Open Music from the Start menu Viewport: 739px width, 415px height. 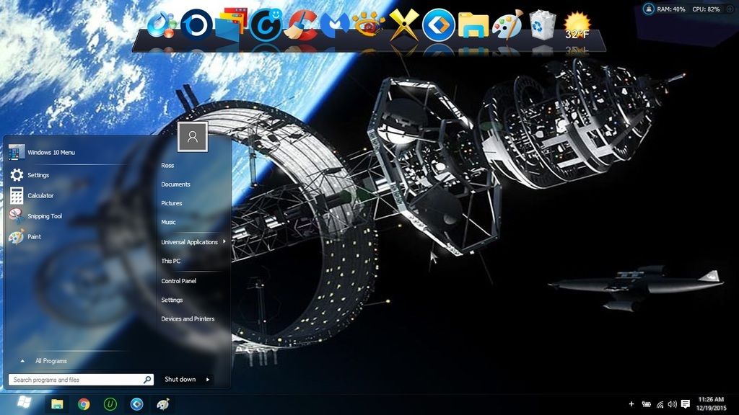coord(168,222)
